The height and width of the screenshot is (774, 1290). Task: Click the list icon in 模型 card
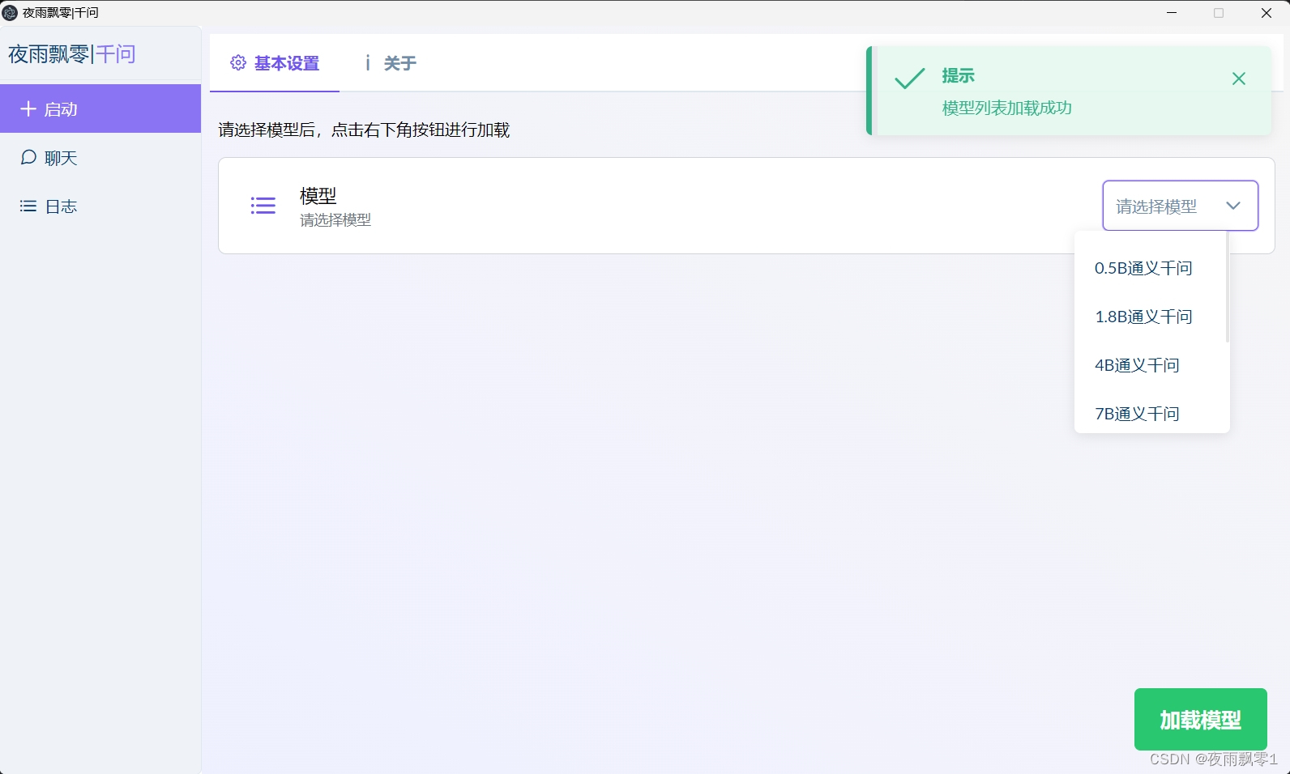(263, 206)
